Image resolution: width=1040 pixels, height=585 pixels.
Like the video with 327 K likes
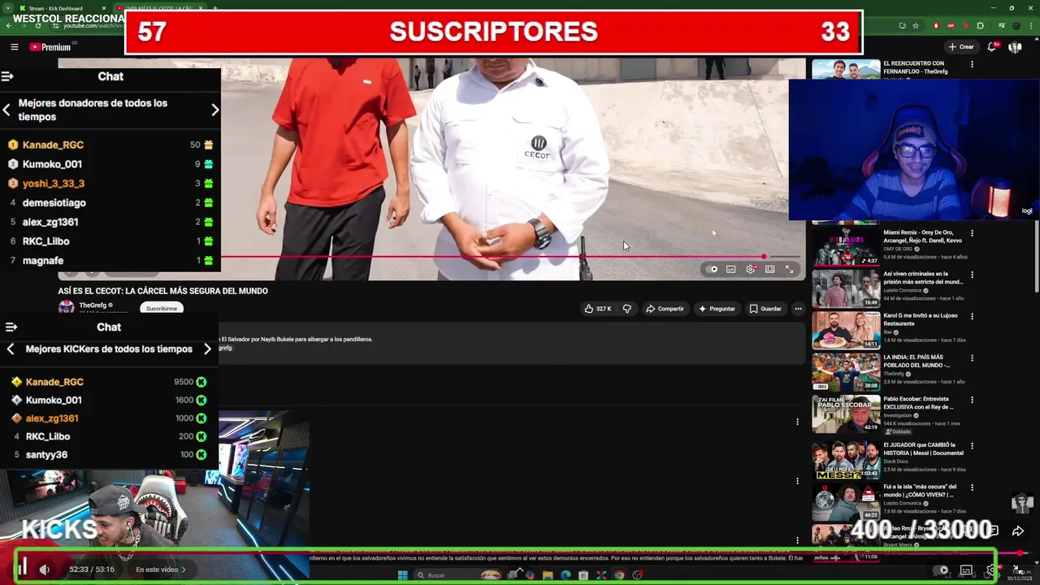[x=597, y=309]
